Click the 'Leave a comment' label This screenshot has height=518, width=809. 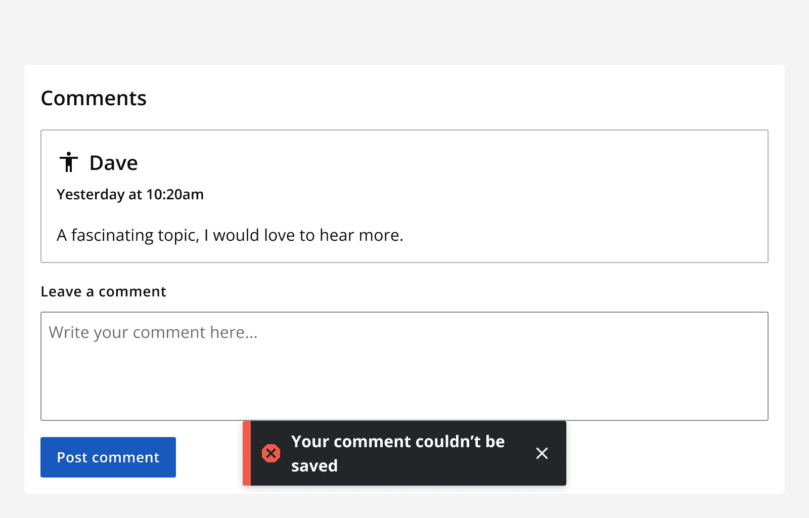[103, 291]
